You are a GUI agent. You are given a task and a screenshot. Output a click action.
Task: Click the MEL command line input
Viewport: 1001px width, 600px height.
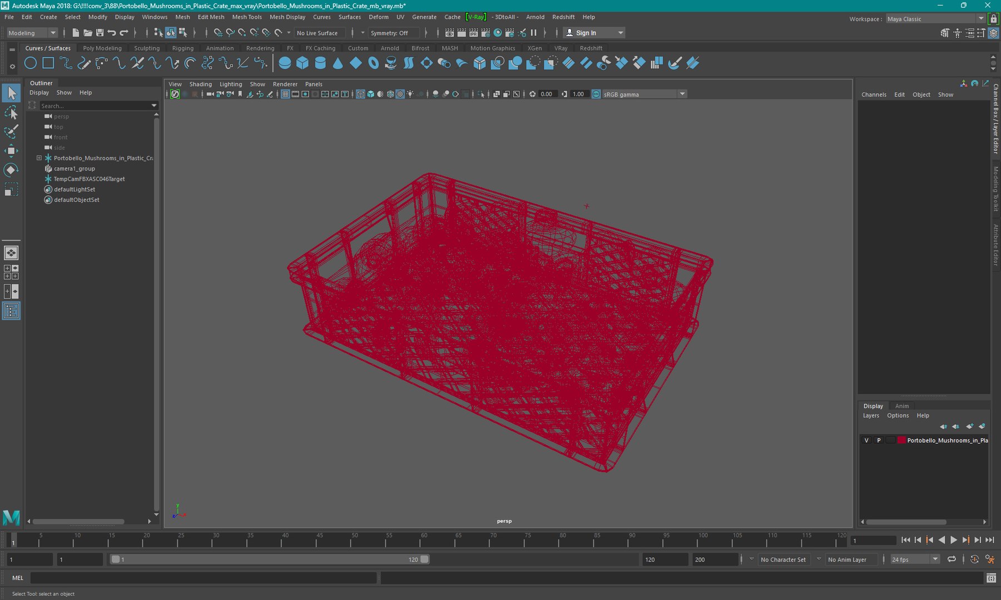[x=204, y=578]
